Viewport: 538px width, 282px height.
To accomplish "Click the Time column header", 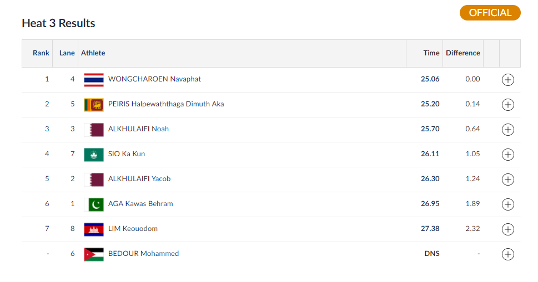I will [x=431, y=53].
